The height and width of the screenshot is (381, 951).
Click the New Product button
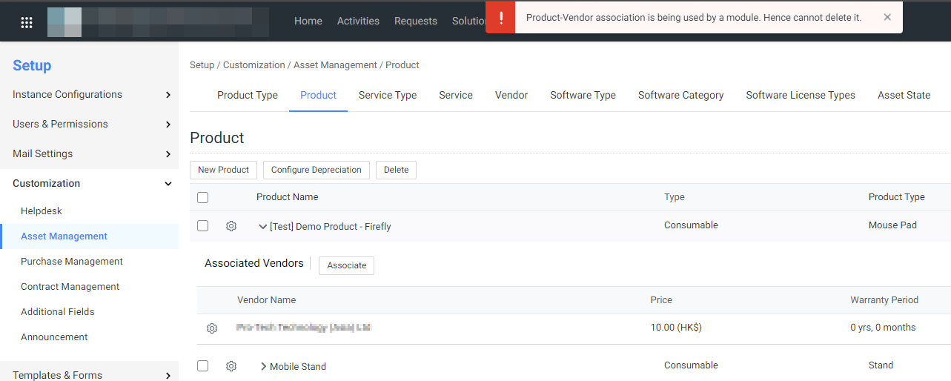223,170
